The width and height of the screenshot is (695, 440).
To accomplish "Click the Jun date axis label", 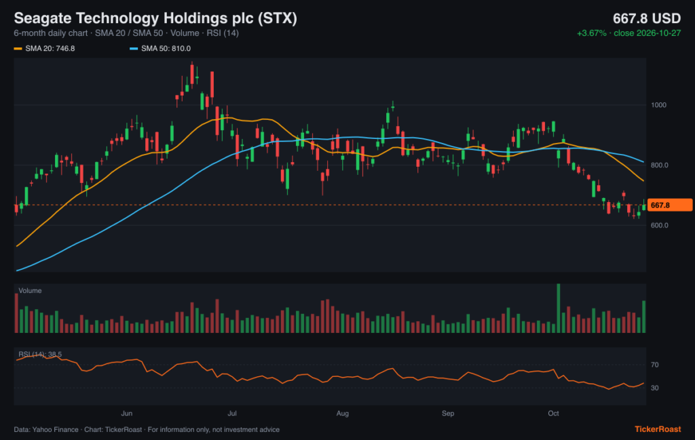I will (x=127, y=414).
